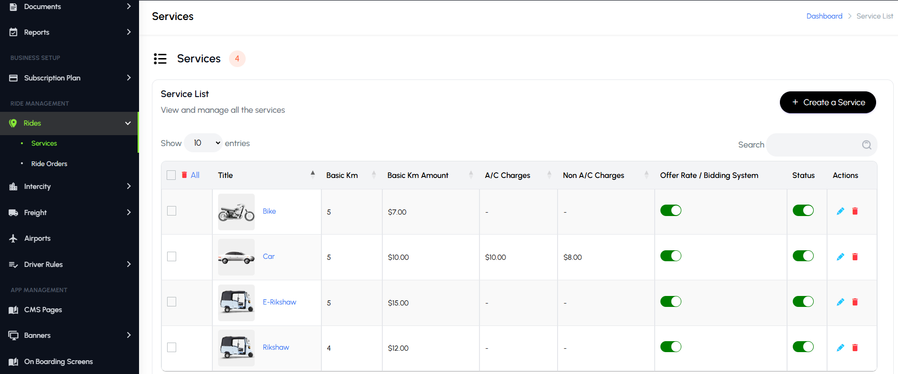Open Ride Orders in the sidebar
898x374 pixels.
tap(49, 164)
